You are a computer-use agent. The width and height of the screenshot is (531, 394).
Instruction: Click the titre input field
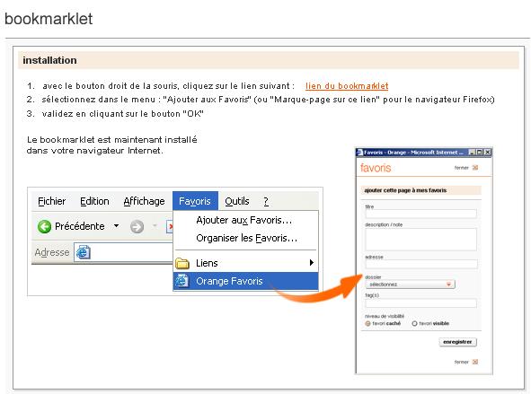[x=421, y=214]
